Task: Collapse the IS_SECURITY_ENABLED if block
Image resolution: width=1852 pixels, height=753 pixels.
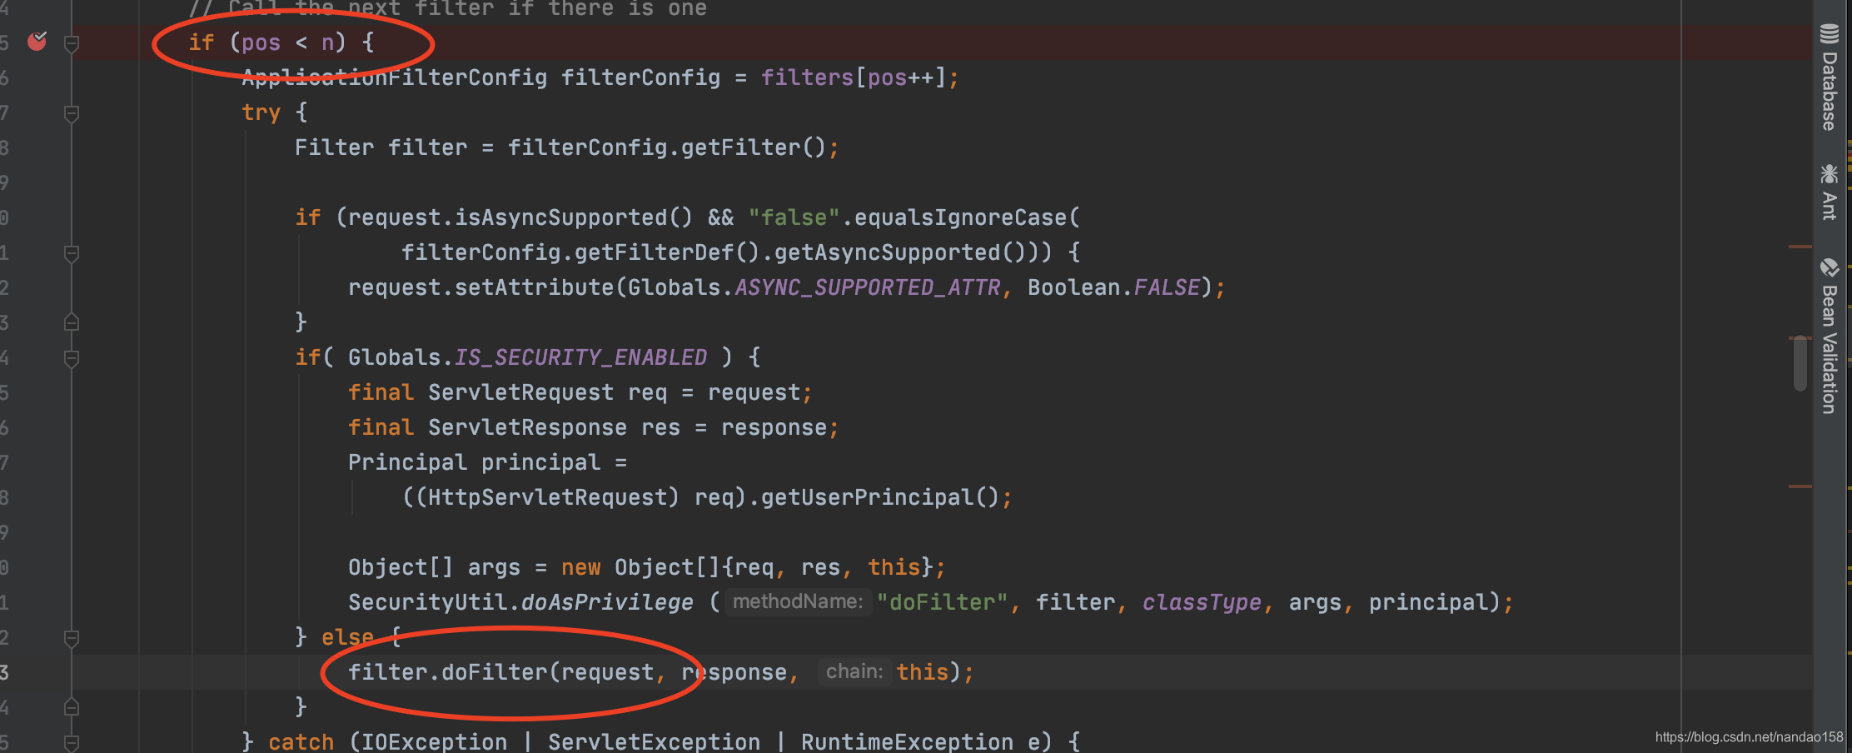Action: (x=71, y=357)
